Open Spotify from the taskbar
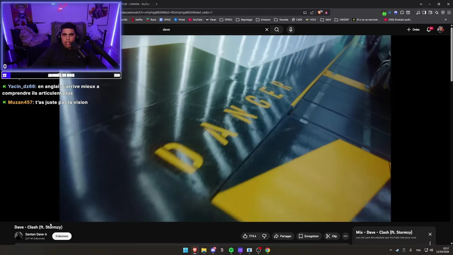 tap(231, 250)
